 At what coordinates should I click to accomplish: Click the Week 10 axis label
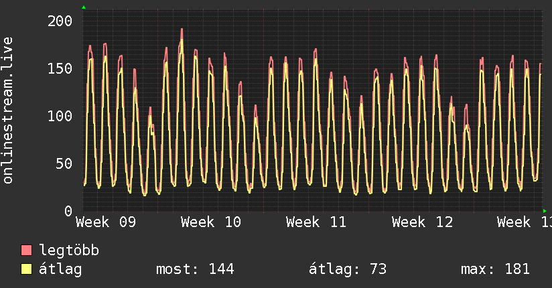point(211,222)
